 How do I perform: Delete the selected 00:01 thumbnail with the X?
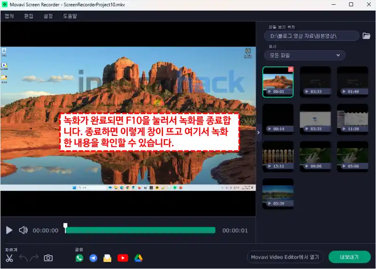[290, 69]
